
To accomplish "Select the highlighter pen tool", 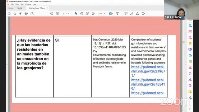I will coord(132,13).
